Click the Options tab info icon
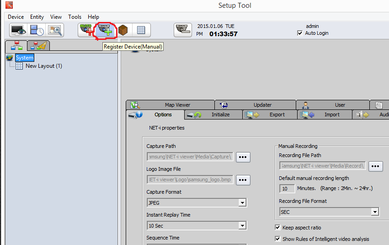The image size is (389, 245). (135, 115)
